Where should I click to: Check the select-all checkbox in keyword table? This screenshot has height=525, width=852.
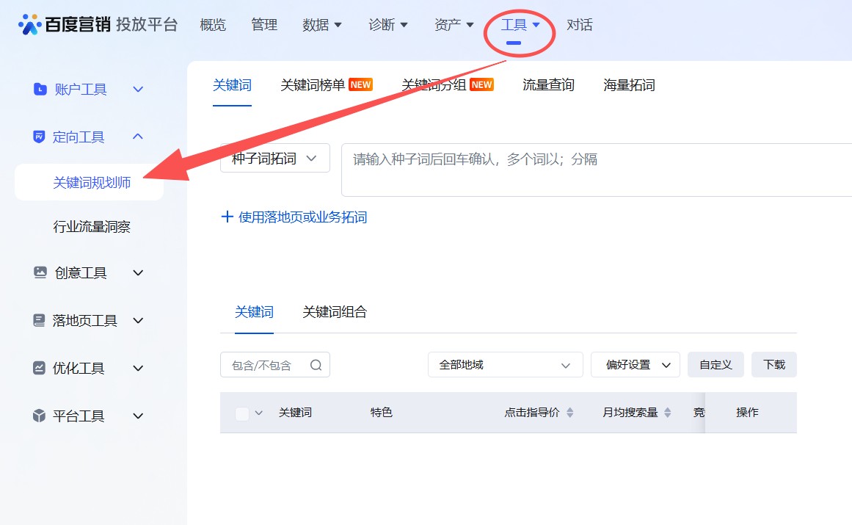244,412
